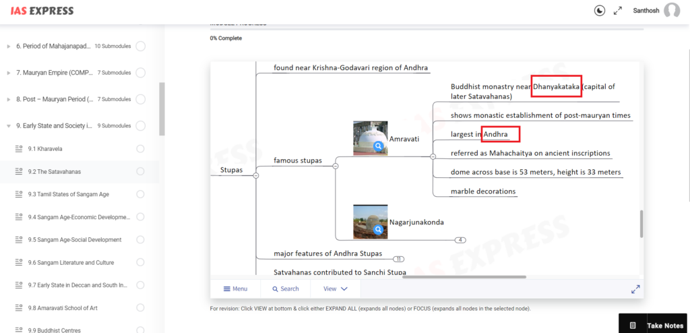This screenshot has height=333, width=690.
Task: Select the Stupas node text
Action: coord(232,170)
